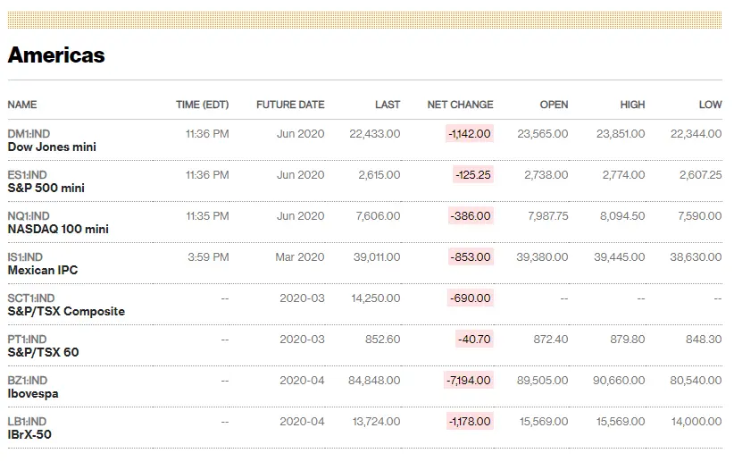Click the NAME column header

point(22,105)
